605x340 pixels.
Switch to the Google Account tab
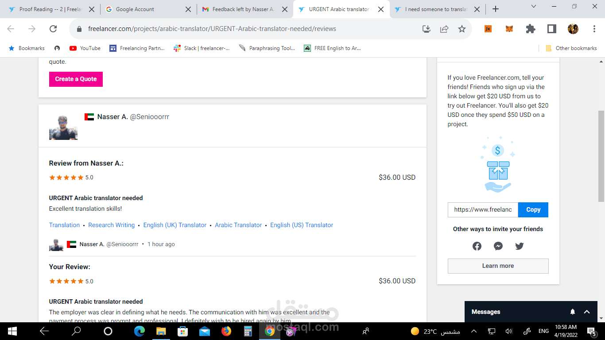coord(148,9)
